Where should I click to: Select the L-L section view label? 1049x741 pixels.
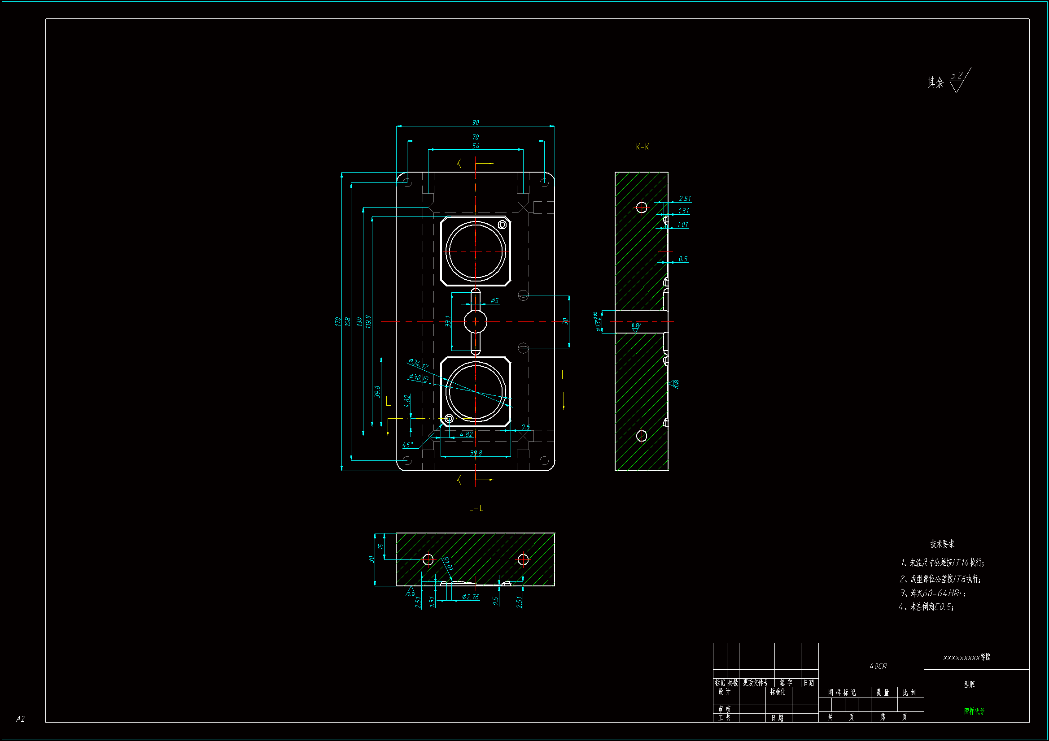tap(476, 508)
